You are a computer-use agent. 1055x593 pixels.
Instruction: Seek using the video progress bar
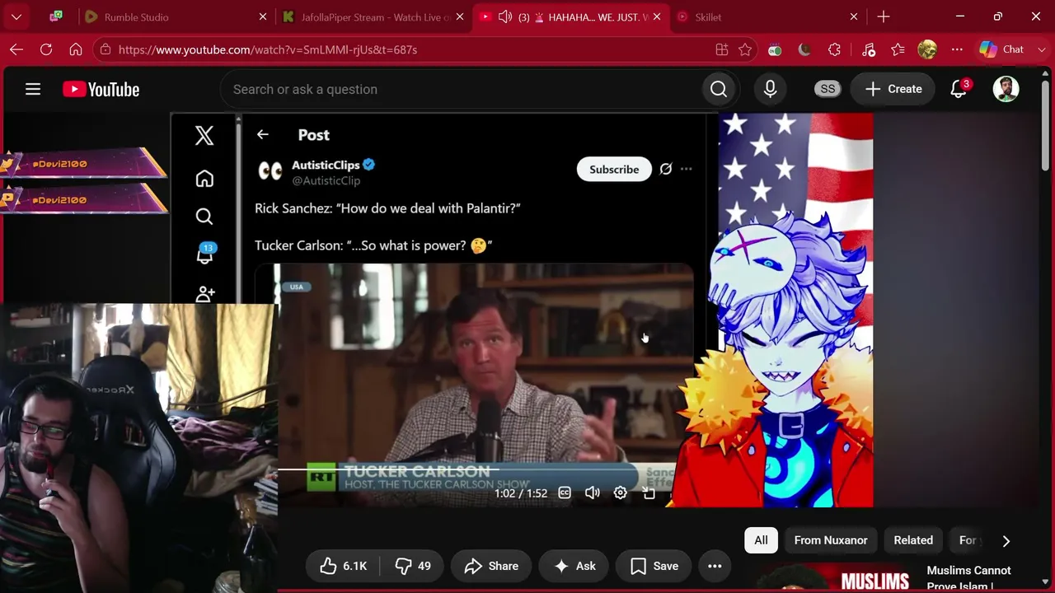(x=475, y=470)
